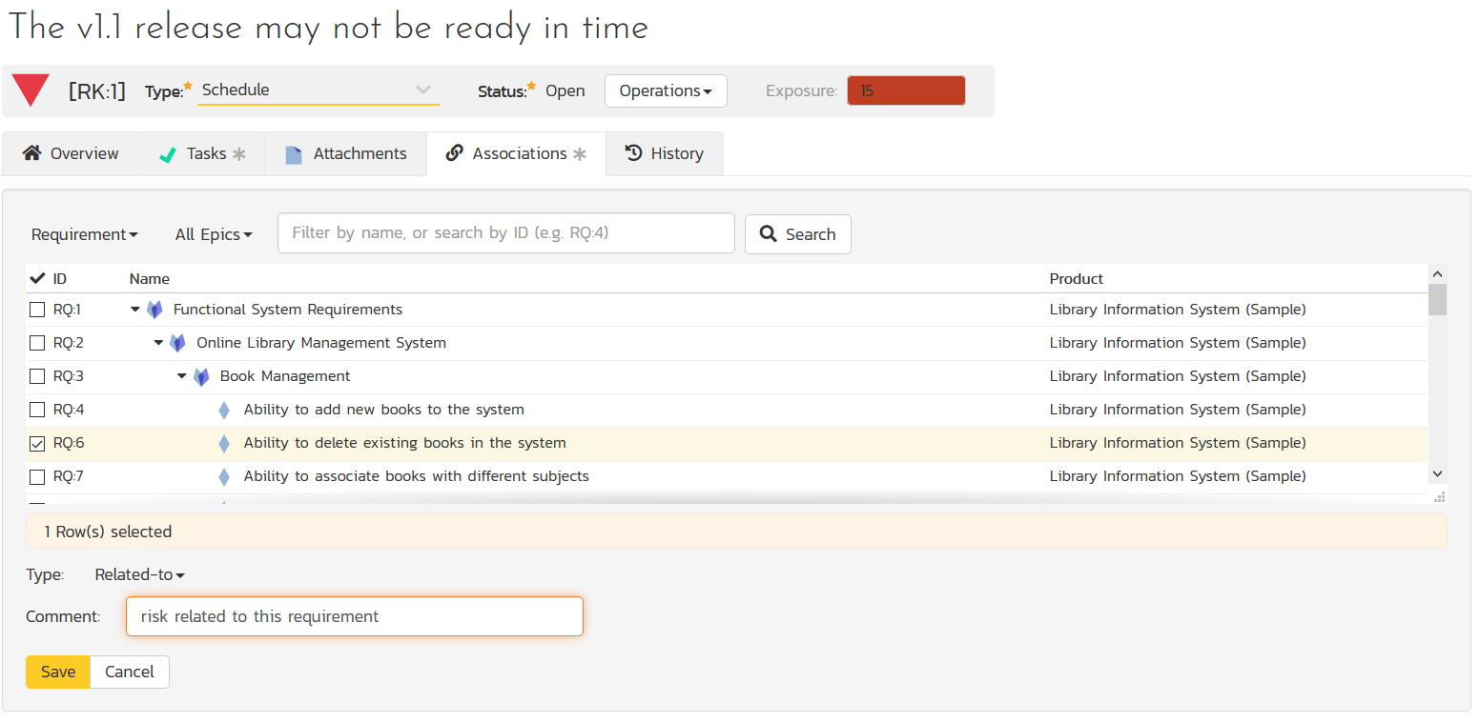Open the Operations menu

point(666,90)
